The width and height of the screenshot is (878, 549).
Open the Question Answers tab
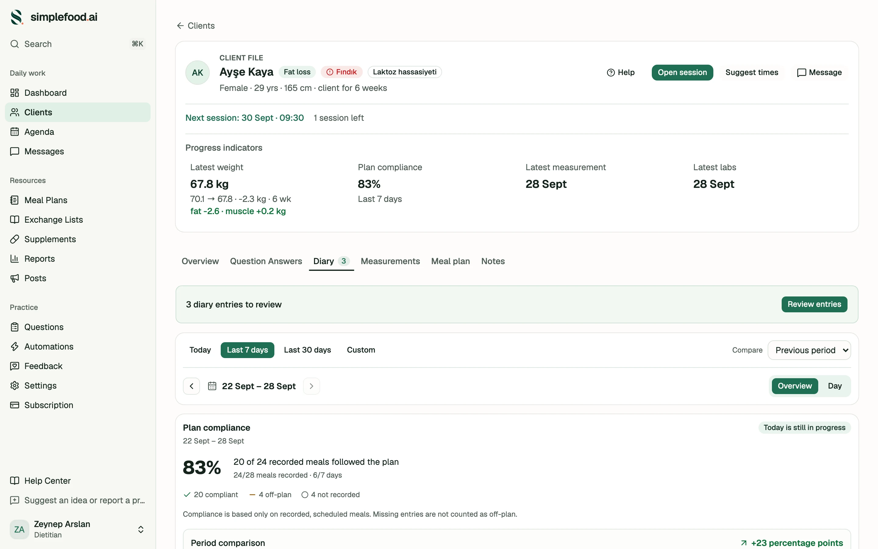point(266,261)
